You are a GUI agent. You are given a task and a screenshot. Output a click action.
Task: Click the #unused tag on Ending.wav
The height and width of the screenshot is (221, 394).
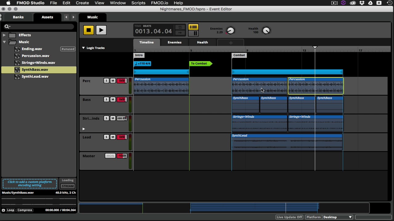coord(68,49)
